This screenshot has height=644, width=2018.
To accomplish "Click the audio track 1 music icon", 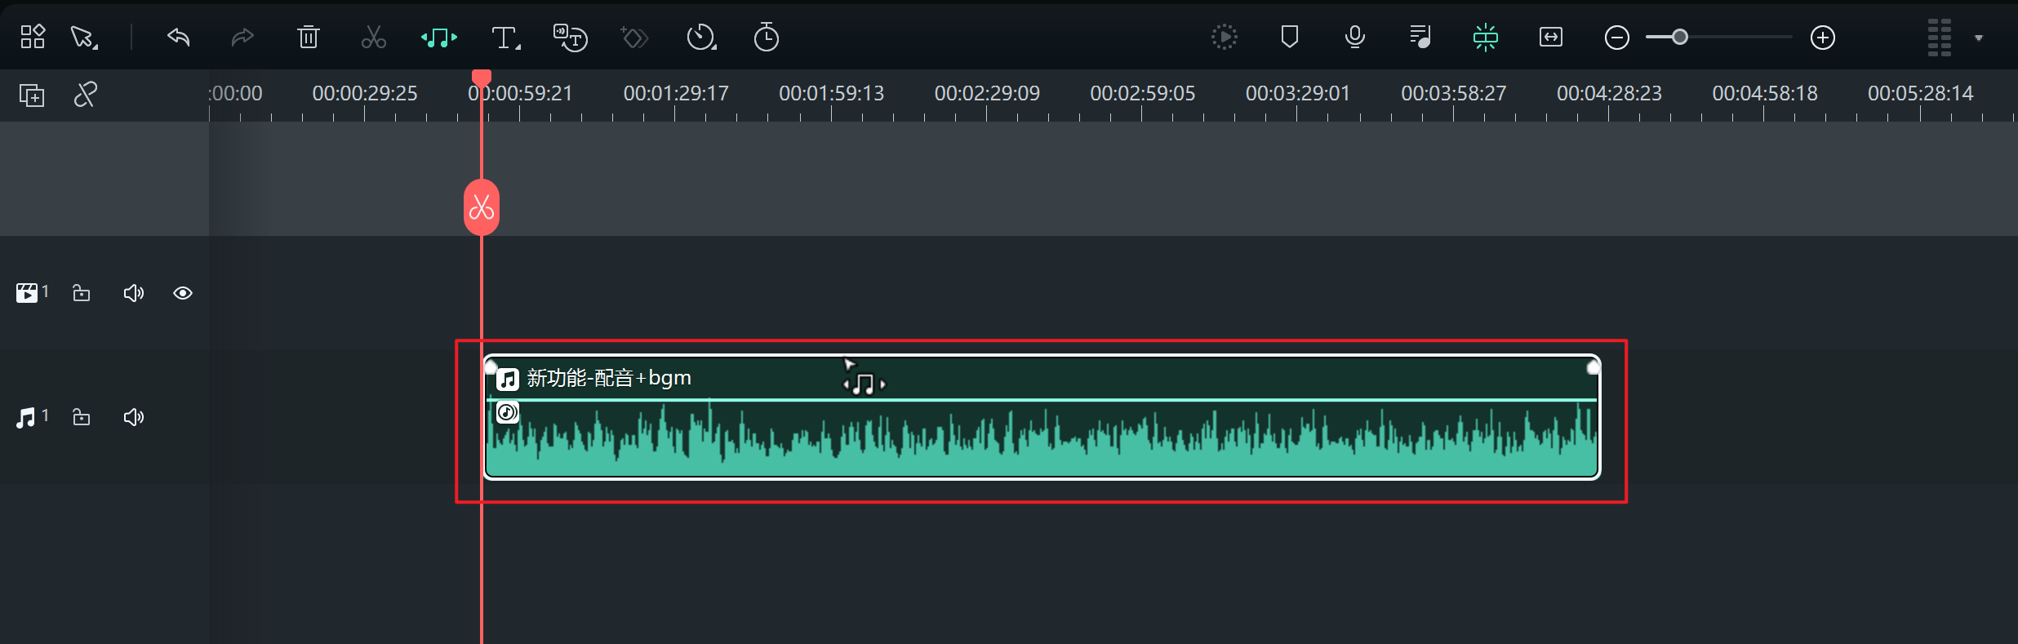I will (x=26, y=418).
